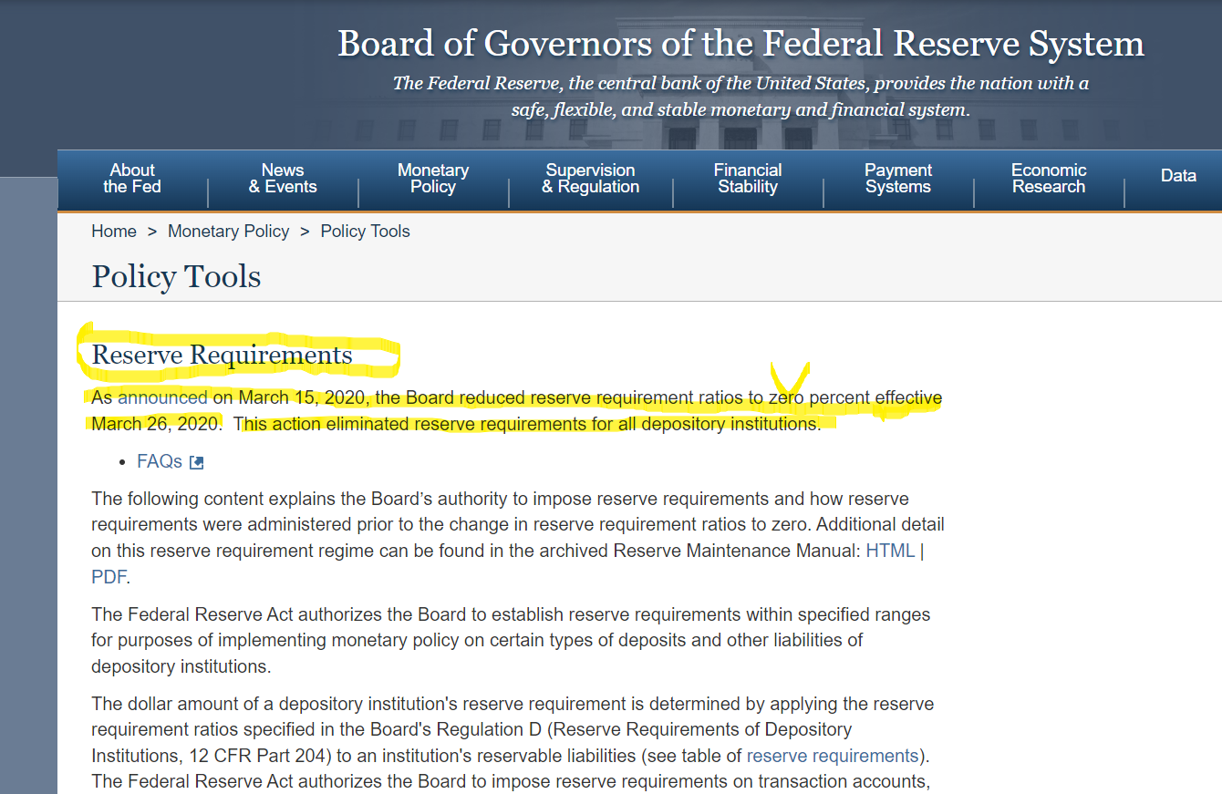The width and height of the screenshot is (1222, 794).
Task: Open the News & Events menu
Action: click(x=283, y=179)
